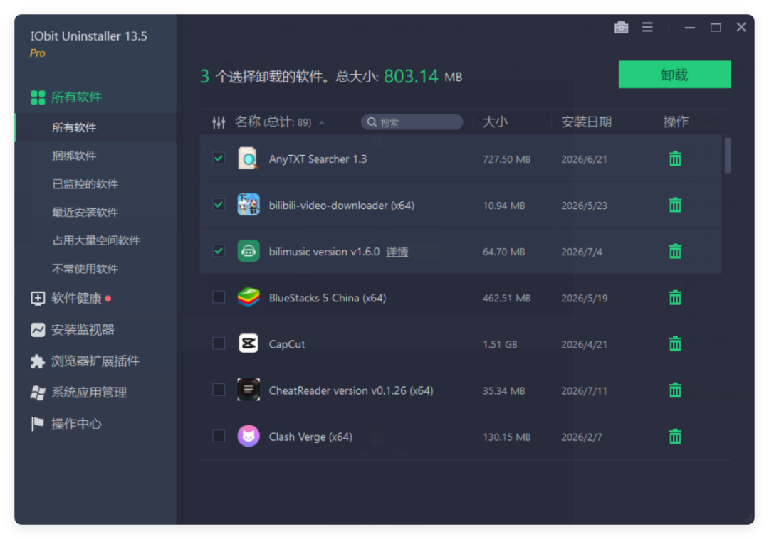Click the BlueStacks app icon
This screenshot has height=539, width=769.
(249, 297)
